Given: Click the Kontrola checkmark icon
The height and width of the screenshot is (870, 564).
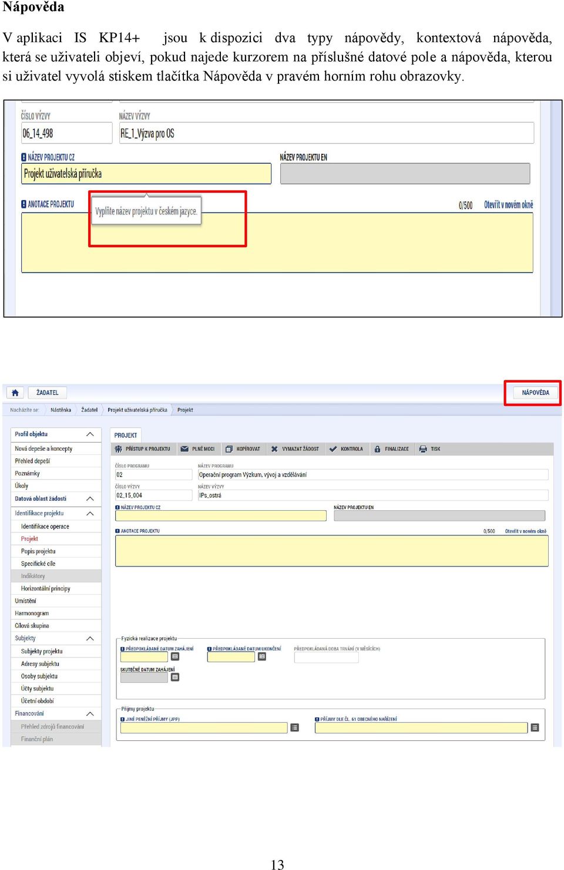Looking at the screenshot, I should (333, 449).
